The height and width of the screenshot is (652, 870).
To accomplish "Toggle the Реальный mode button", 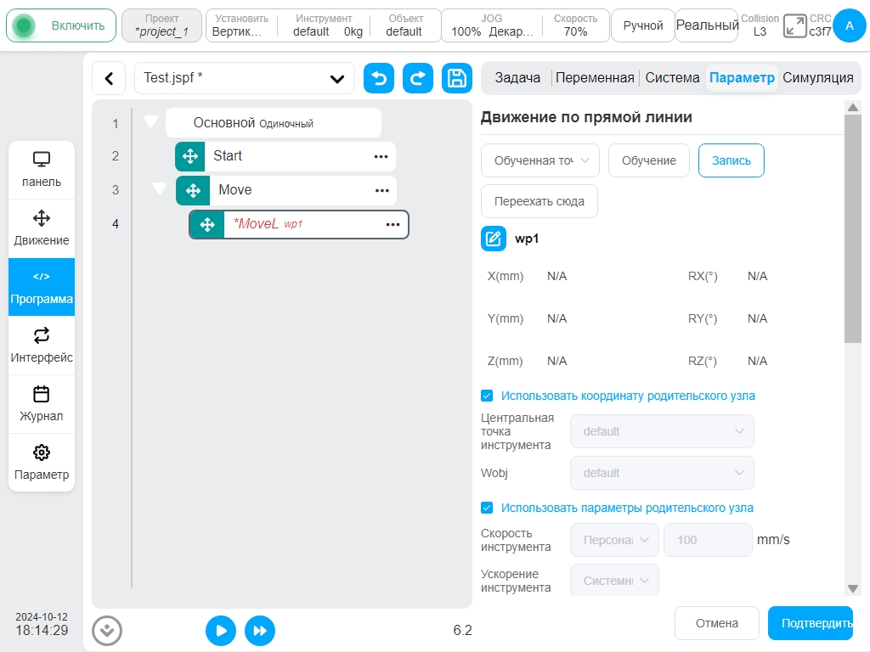I will (707, 25).
